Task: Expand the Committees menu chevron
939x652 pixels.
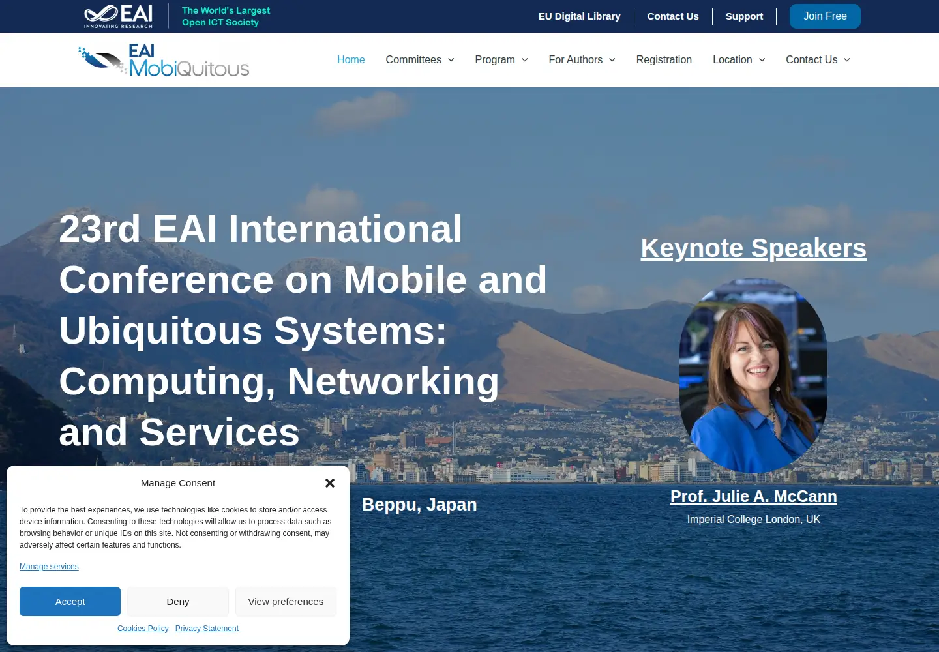Action: (x=451, y=60)
